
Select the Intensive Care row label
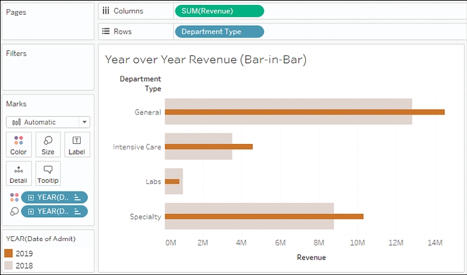[x=137, y=147]
